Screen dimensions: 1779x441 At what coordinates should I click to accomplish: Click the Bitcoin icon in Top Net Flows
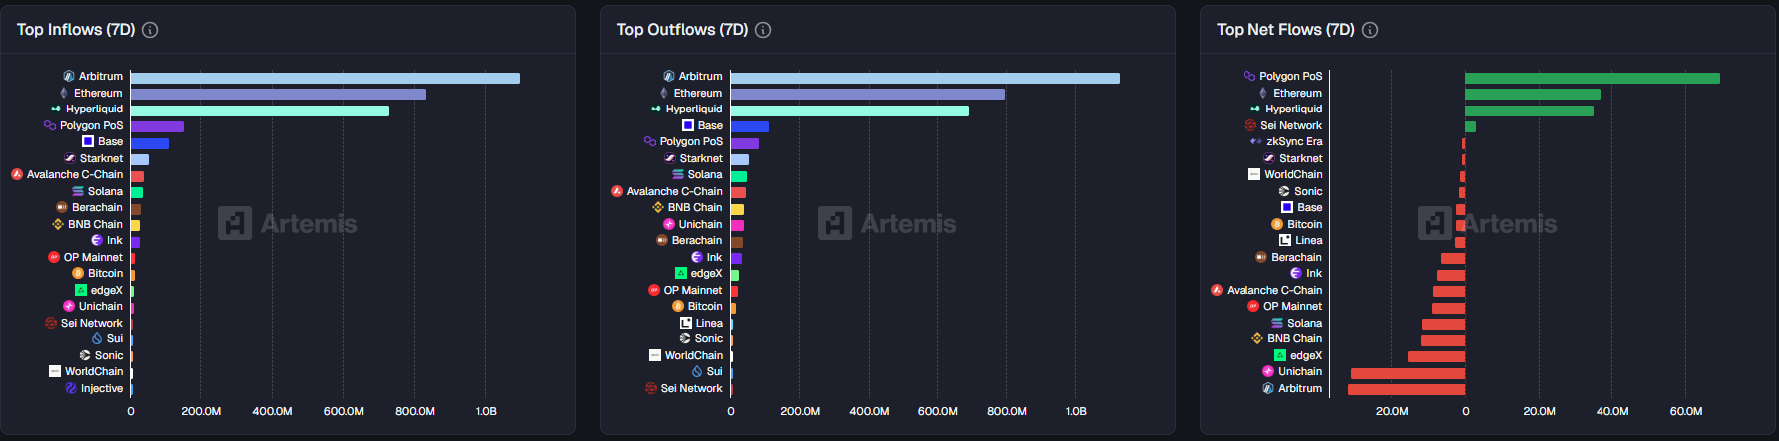tap(1277, 224)
